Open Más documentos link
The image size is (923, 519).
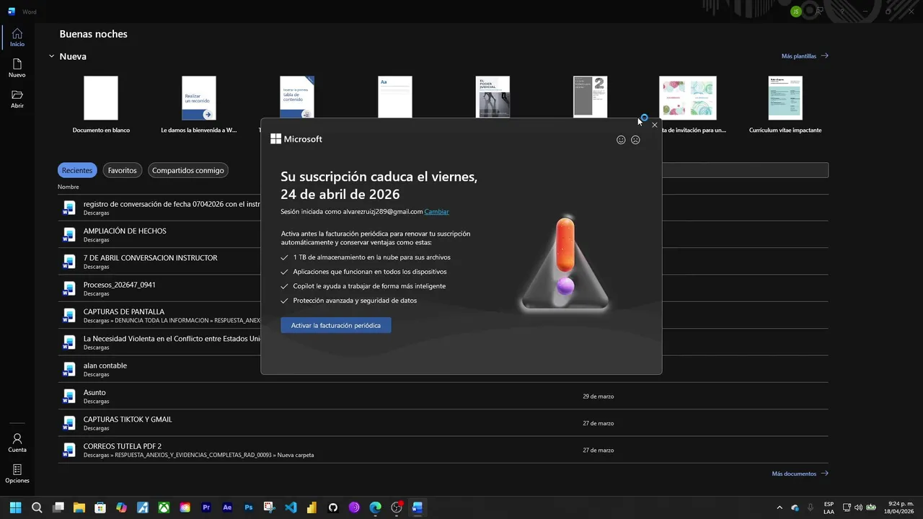pyautogui.click(x=800, y=474)
